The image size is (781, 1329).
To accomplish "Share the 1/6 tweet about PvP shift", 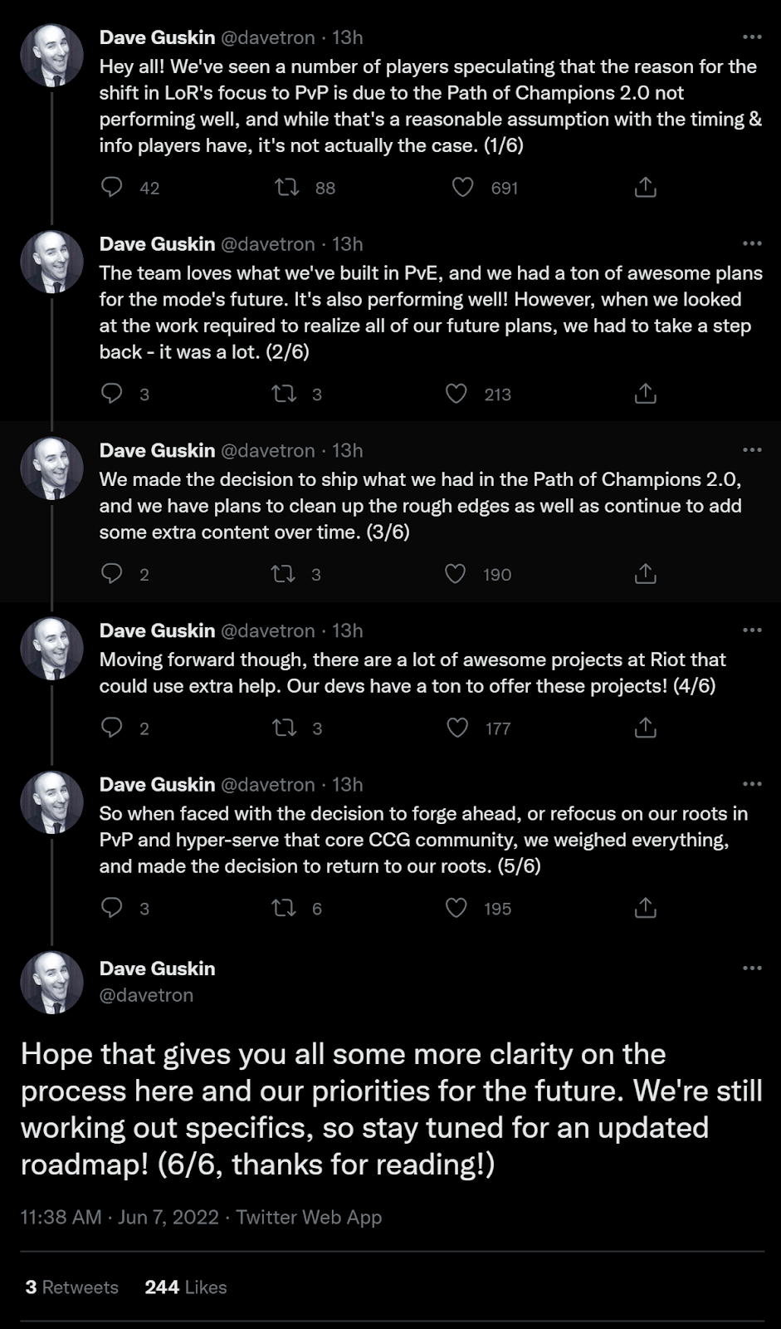I will click(x=645, y=188).
